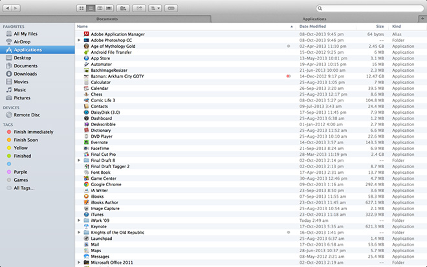Click the DaisyDisk icon
Screen dimensions: 427x267
(x=86, y=112)
